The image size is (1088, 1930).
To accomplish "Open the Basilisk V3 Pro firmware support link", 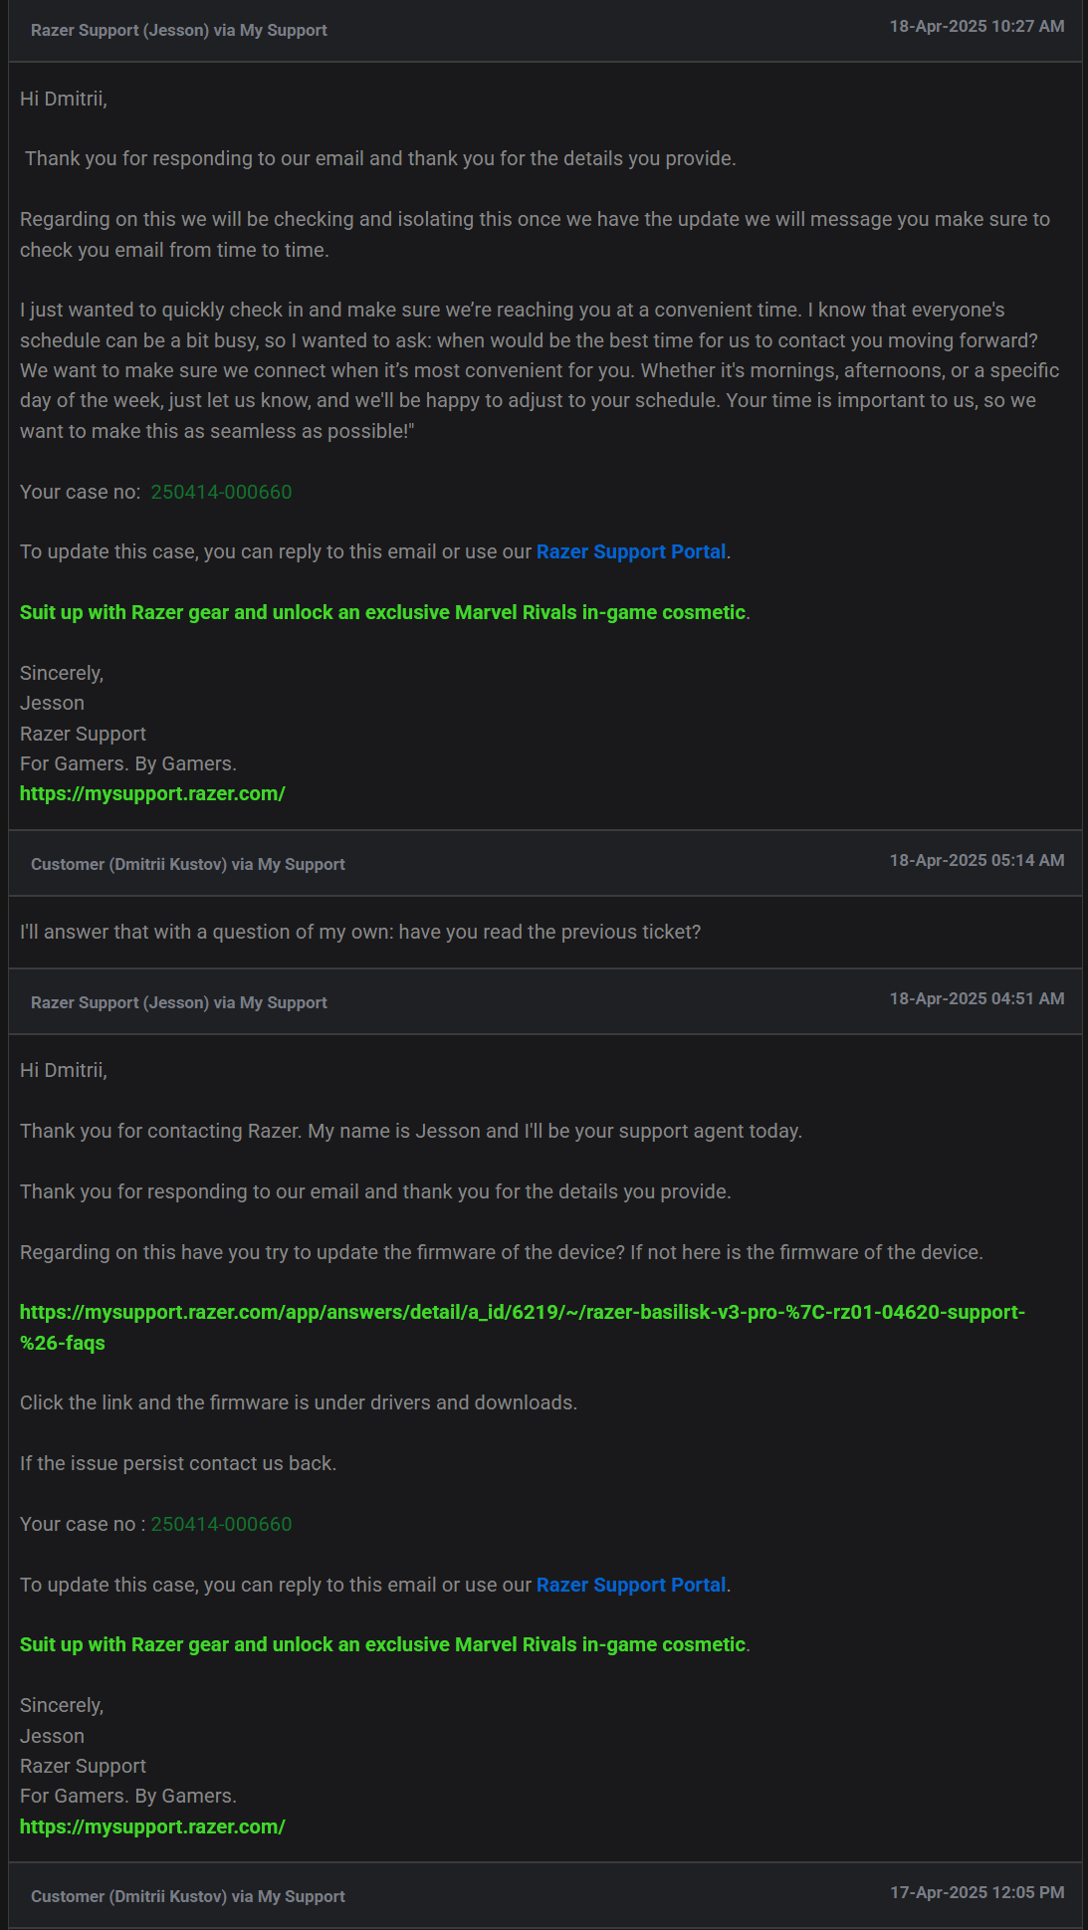I will point(522,1327).
